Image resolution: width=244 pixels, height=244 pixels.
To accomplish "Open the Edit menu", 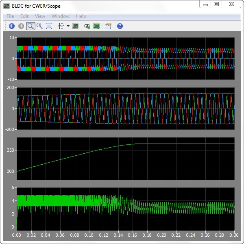I will point(24,16).
